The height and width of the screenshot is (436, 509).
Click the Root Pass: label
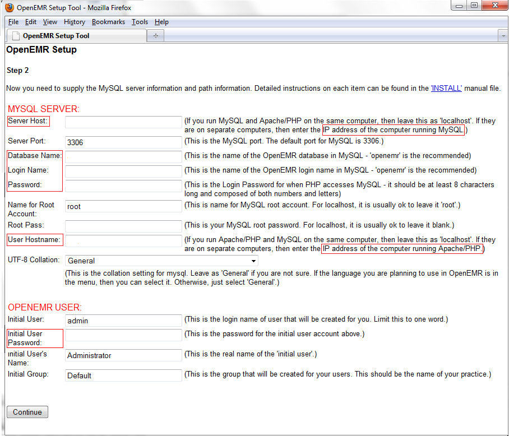tap(26, 225)
